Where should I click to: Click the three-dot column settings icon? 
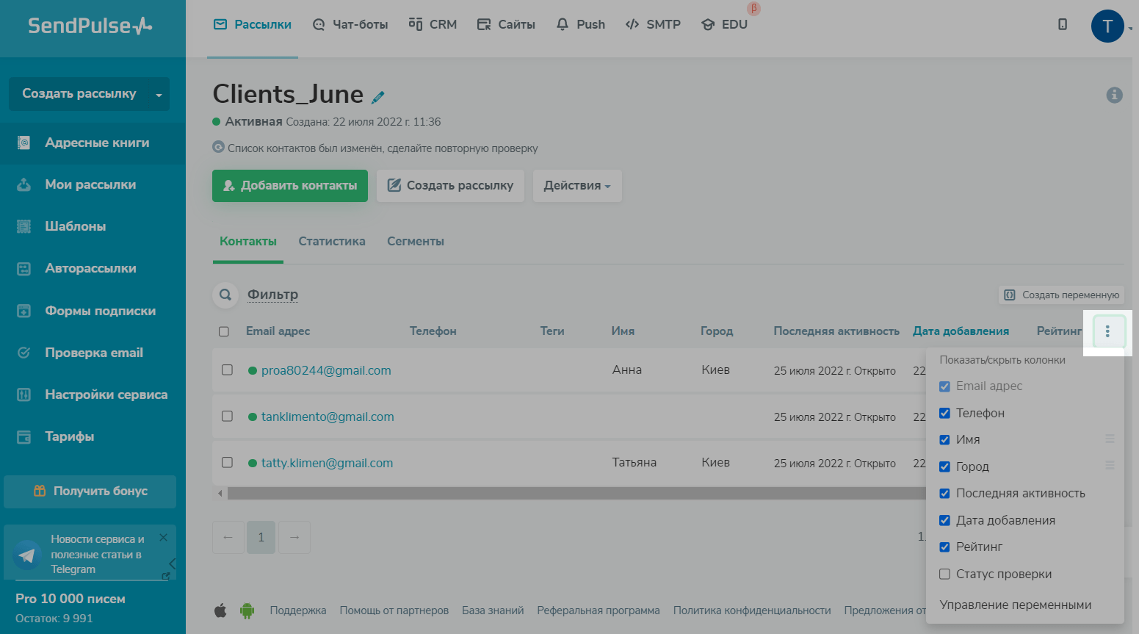(1107, 331)
